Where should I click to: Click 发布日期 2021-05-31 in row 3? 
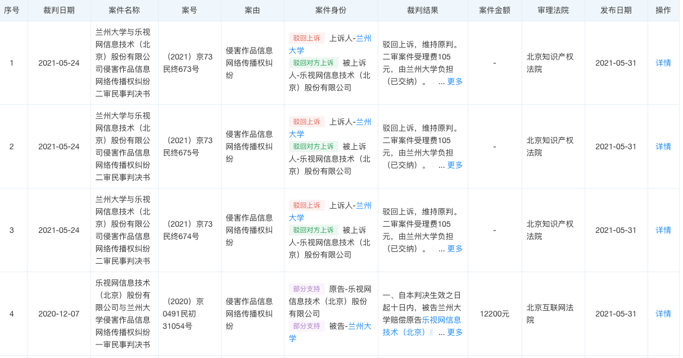(x=616, y=230)
